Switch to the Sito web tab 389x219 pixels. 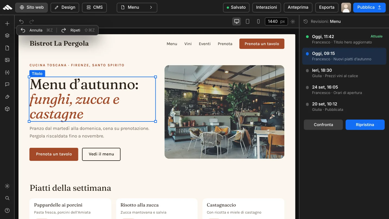click(x=31, y=7)
